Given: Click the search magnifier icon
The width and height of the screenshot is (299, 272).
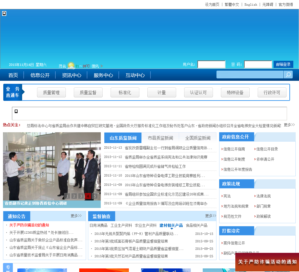Looking at the screenshot, I should (x=288, y=75).
